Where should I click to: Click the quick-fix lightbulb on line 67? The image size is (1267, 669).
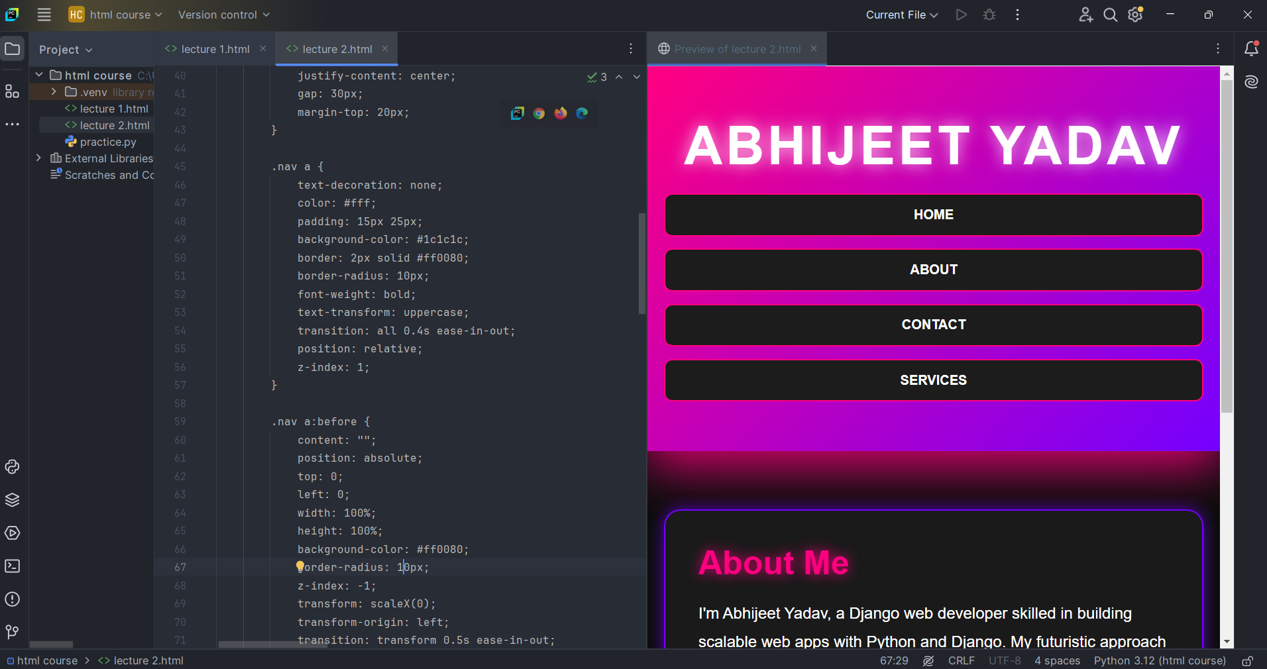click(300, 567)
